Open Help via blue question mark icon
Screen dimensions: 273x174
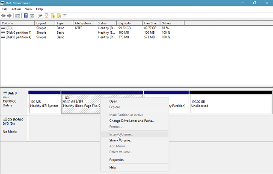(x=26, y=16)
